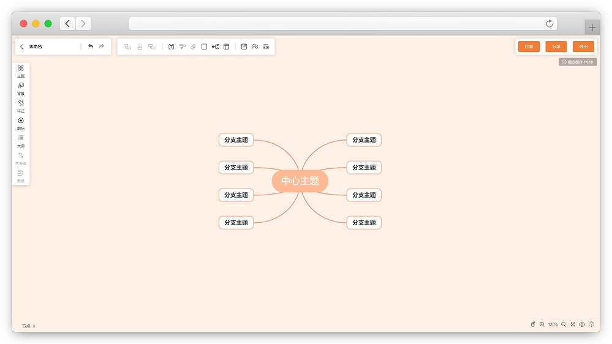Click the zoom in magnifier icon
The height and width of the screenshot is (344, 612).
point(542,324)
